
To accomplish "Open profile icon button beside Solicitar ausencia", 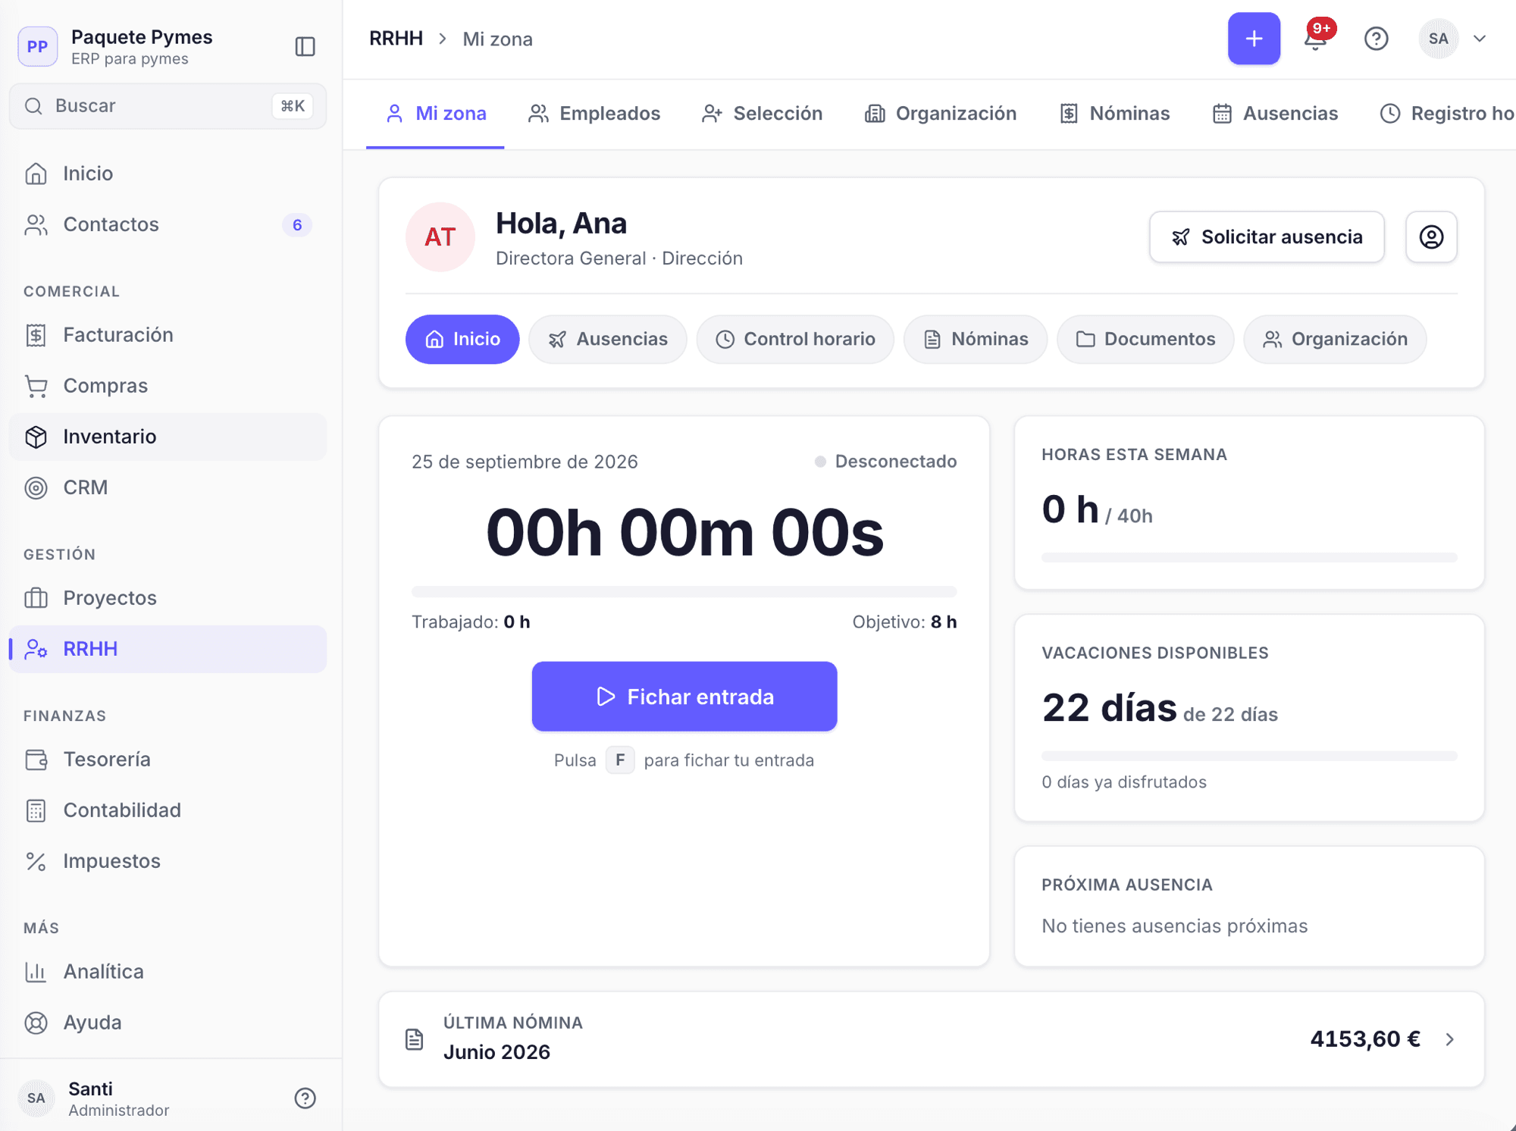I will 1431,237.
